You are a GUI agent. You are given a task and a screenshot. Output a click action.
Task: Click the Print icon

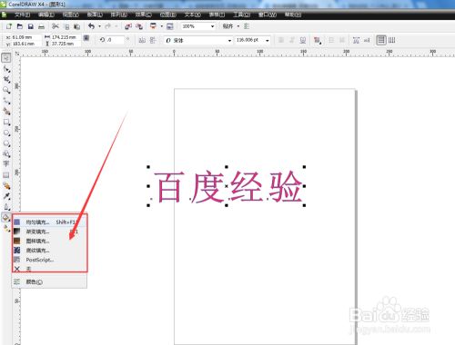pos(41,26)
